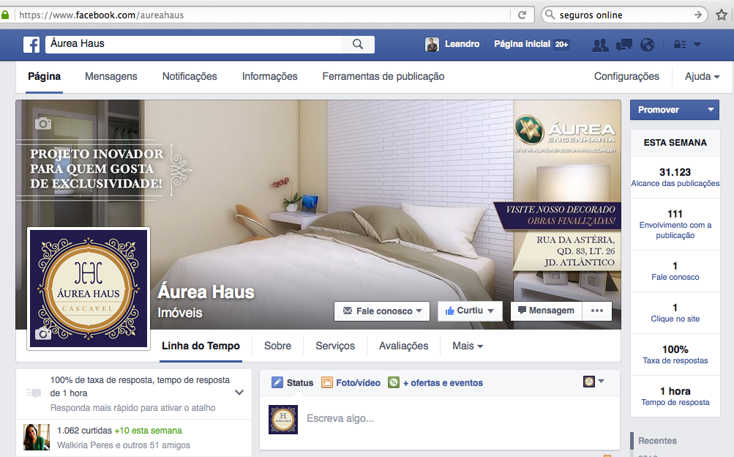Click + ofertas e eventos link

pos(443,382)
